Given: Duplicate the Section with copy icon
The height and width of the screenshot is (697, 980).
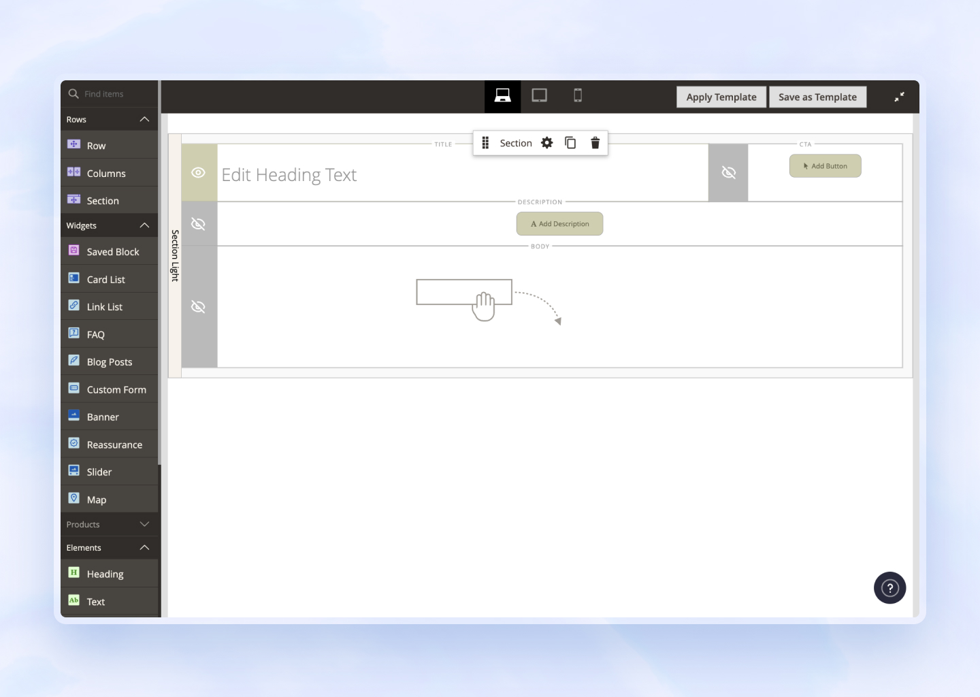Looking at the screenshot, I should 570,143.
